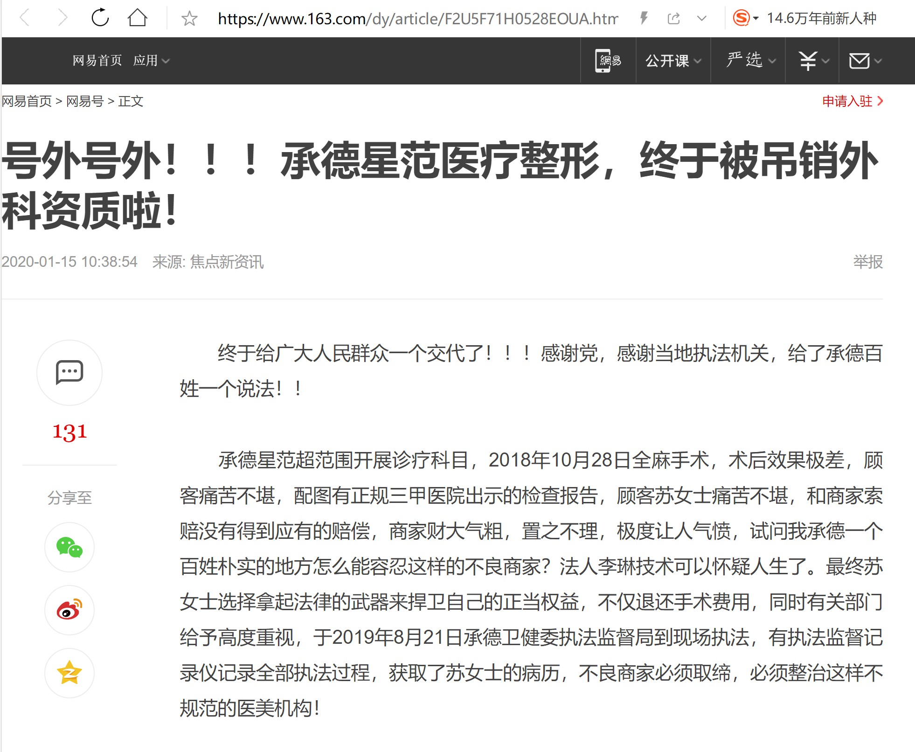The height and width of the screenshot is (752, 915).
Task: Open the mail envelope icon menu
Action: click(865, 61)
